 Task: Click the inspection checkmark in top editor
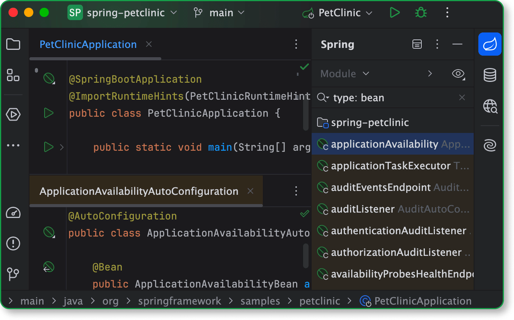(304, 67)
